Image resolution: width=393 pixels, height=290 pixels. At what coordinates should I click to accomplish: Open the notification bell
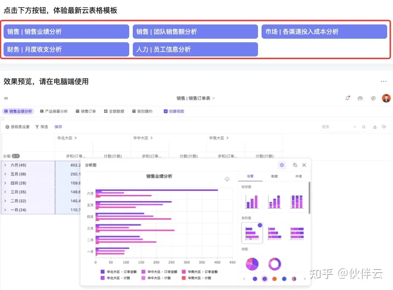pyautogui.click(x=347, y=98)
